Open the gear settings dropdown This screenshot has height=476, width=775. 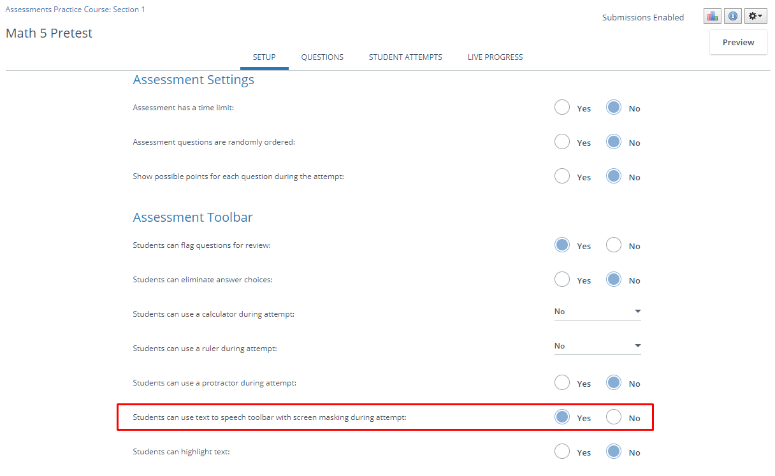(x=756, y=16)
